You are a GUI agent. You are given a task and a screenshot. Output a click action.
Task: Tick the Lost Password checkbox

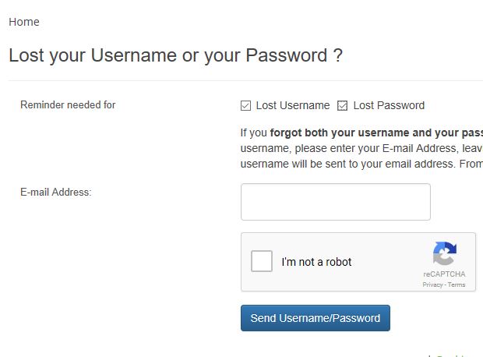coord(342,106)
